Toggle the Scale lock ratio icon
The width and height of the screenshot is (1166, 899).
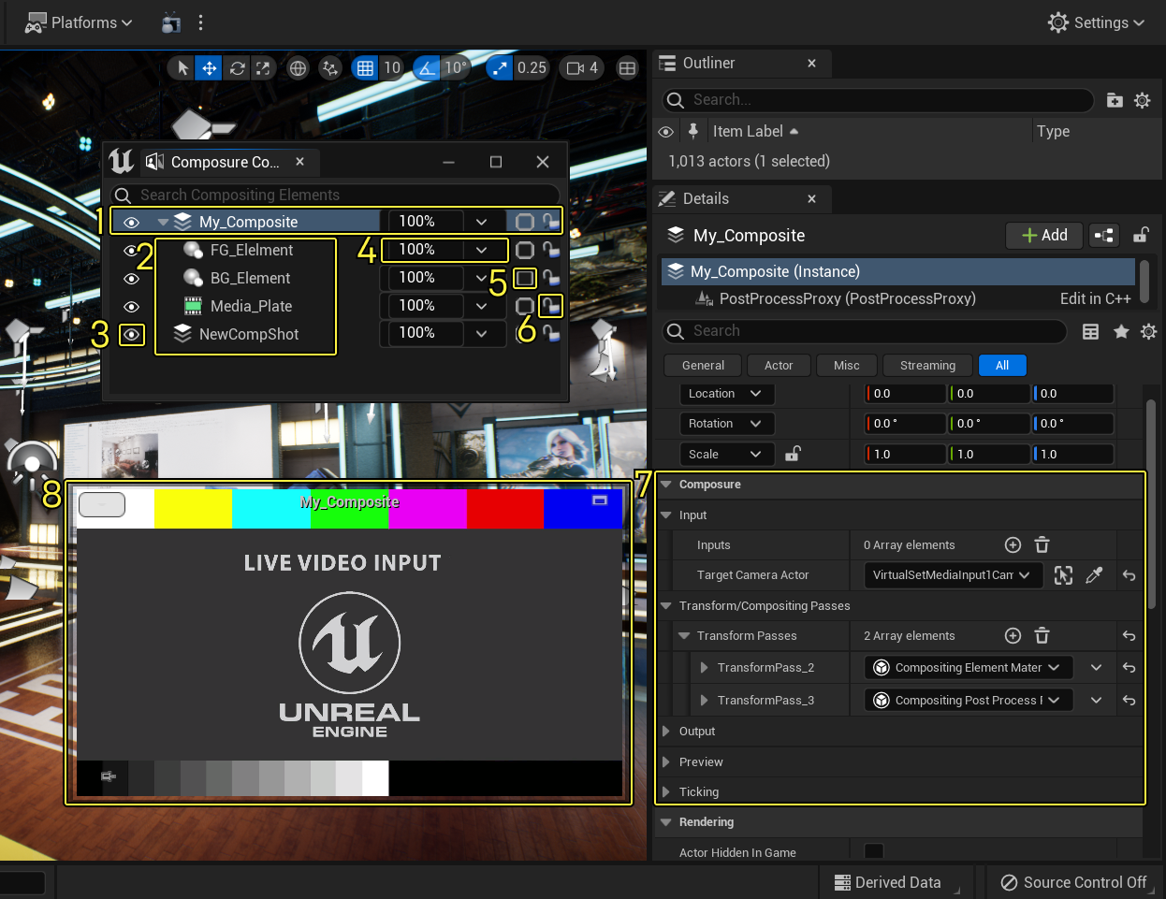pos(793,454)
